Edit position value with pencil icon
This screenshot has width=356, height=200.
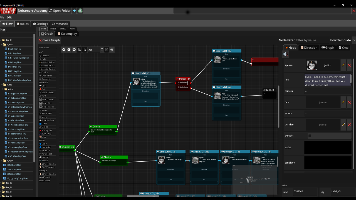(343, 124)
